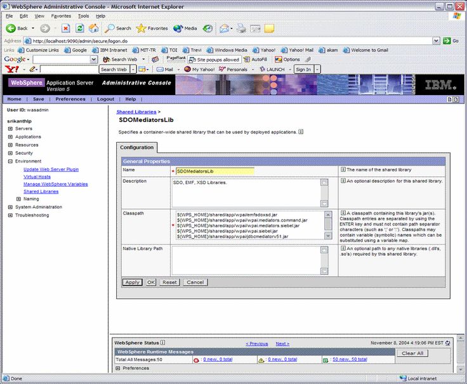This screenshot has height=384, width=467.
Task: Click the Apply button
Action: tap(132, 282)
